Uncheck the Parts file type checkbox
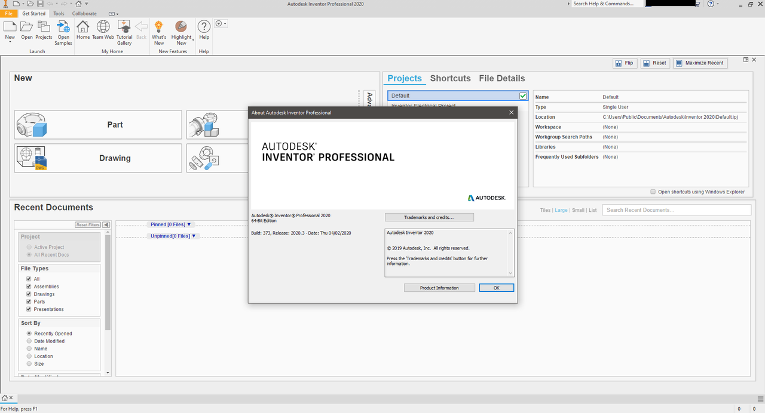Screen dimensions: 765x413 click(29, 301)
